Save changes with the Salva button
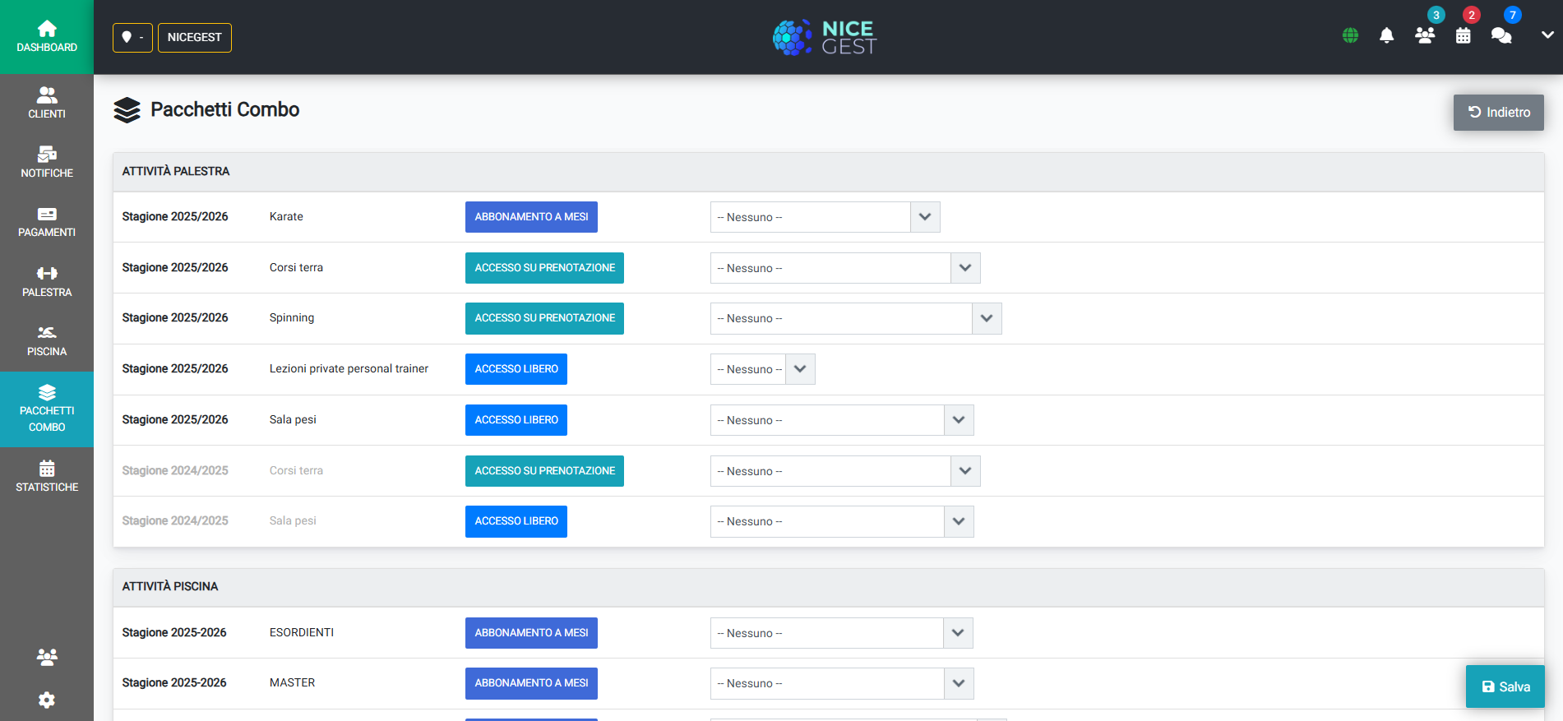1563x721 pixels. 1505,686
